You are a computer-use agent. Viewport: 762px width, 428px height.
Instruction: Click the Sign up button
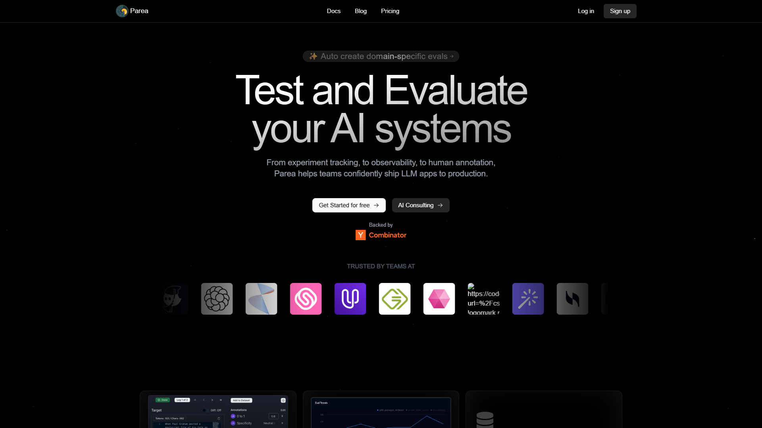click(x=620, y=11)
